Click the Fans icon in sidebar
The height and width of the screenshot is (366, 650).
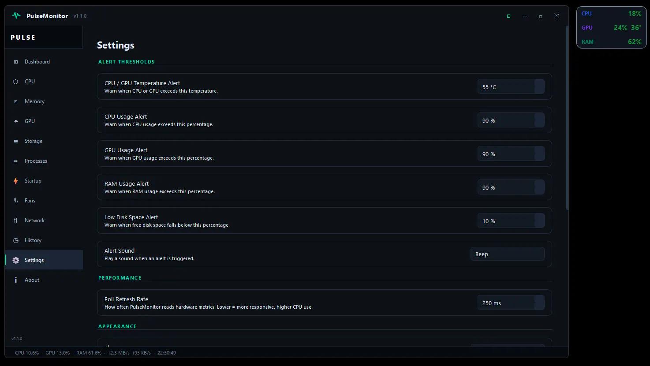point(16,201)
